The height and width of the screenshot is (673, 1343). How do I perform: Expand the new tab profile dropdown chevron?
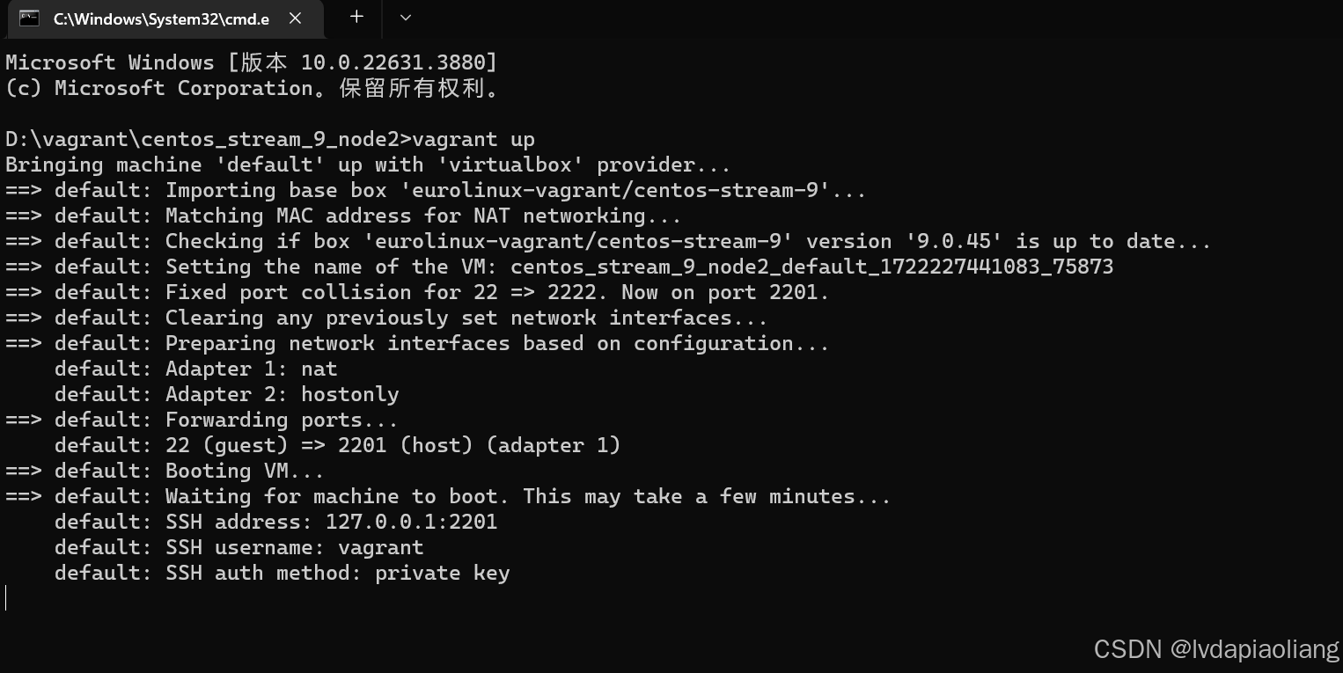click(x=405, y=17)
